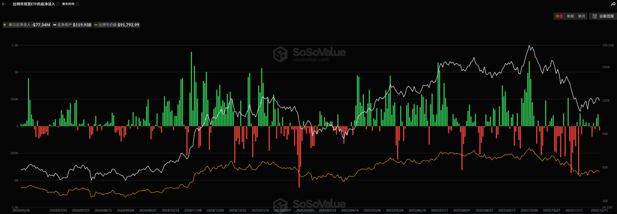Toggle the 比特币价格 legend series
Screen dimensions: 617x214
(117, 25)
